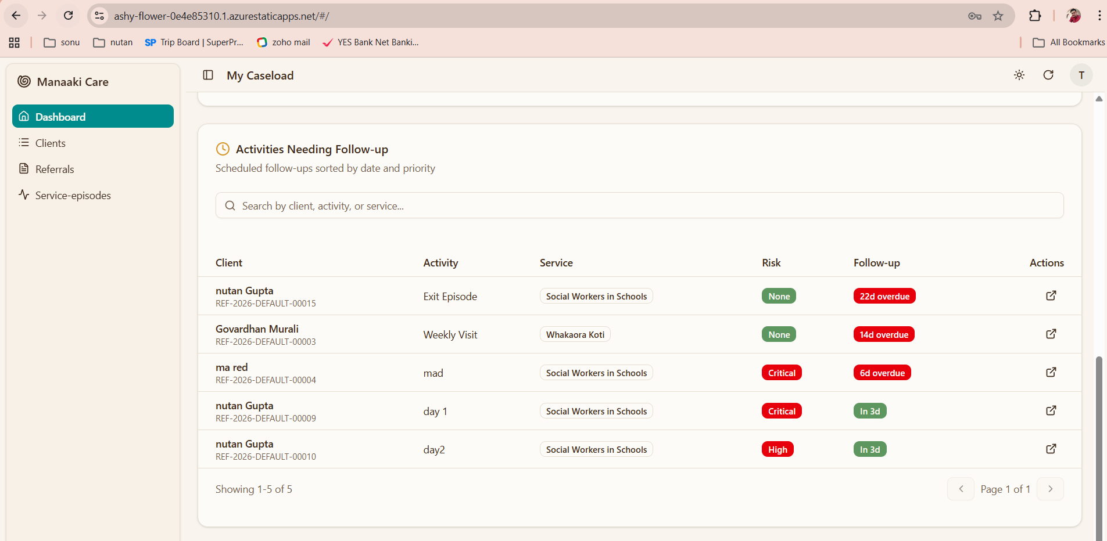The height and width of the screenshot is (541, 1107).
Task: Open nutan Gupta's Exit Episode activity
Action: [x=1051, y=296]
